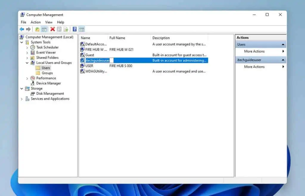Screen dimensions: 305x196
Task: Collapse the itechguidesuser section in Actions pane
Action: [283, 60]
